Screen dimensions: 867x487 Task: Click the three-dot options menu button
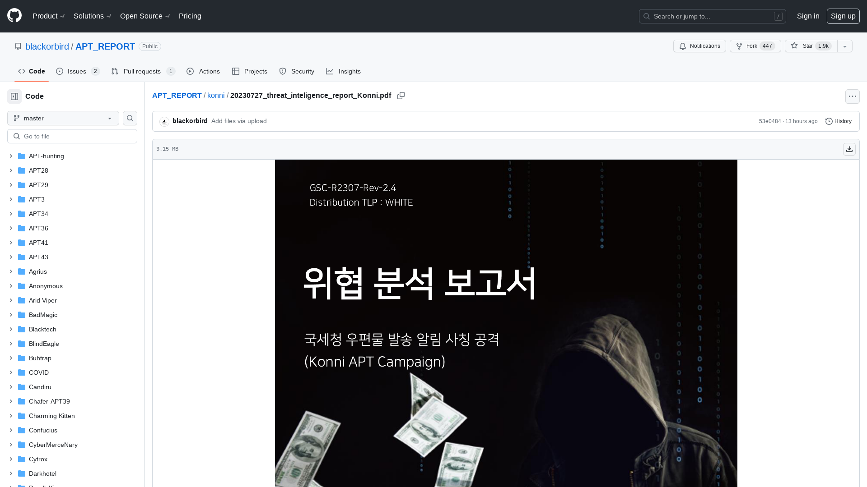[852, 96]
